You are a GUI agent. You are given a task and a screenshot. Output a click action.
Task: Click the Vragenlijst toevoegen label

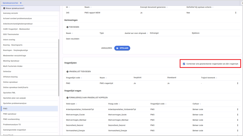click(x=80, y=72)
